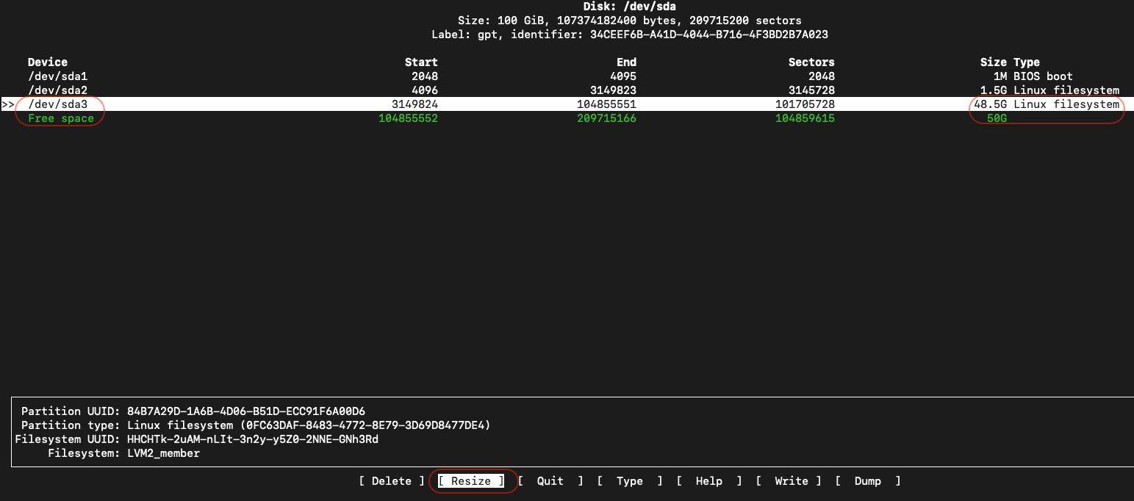Viewport: 1134px width, 501px height.
Task: Choose the Dump menu option
Action: point(867,481)
